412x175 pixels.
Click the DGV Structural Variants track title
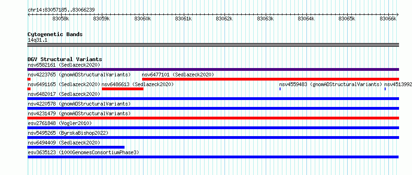coord(65,59)
